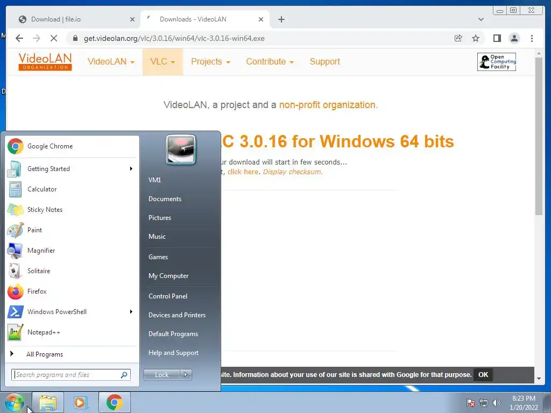
Task: Click the search magnifier icon in Start menu
Action: click(x=124, y=375)
